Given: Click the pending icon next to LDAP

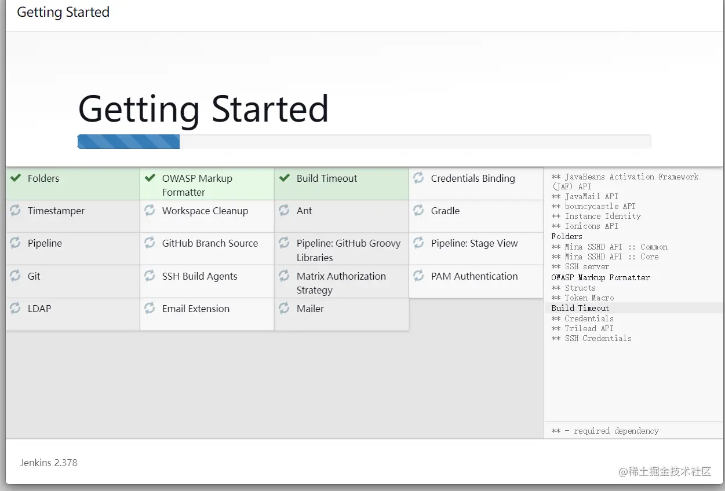Looking at the screenshot, I should pyautogui.click(x=15, y=308).
